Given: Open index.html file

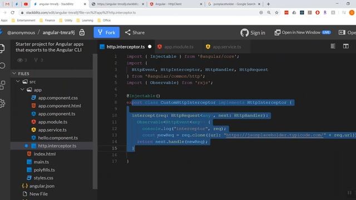Looking at the screenshot, I should (44, 154).
